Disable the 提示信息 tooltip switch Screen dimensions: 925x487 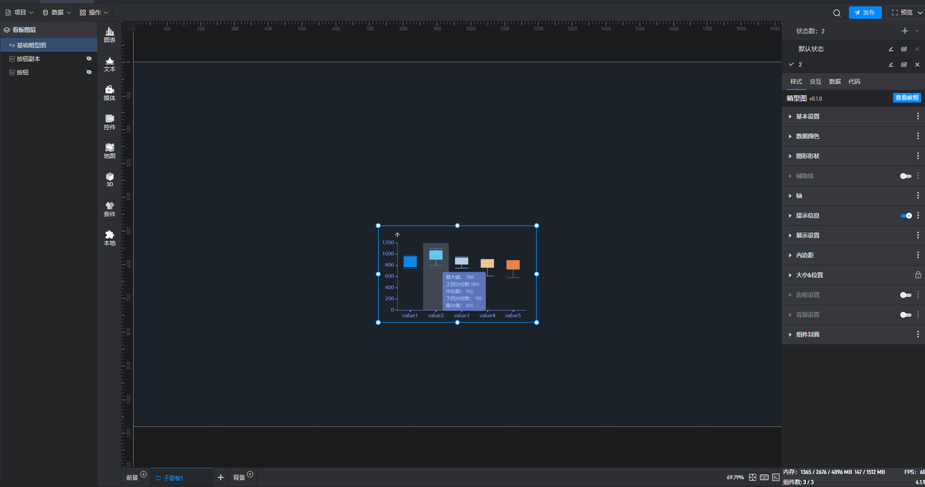[906, 216]
